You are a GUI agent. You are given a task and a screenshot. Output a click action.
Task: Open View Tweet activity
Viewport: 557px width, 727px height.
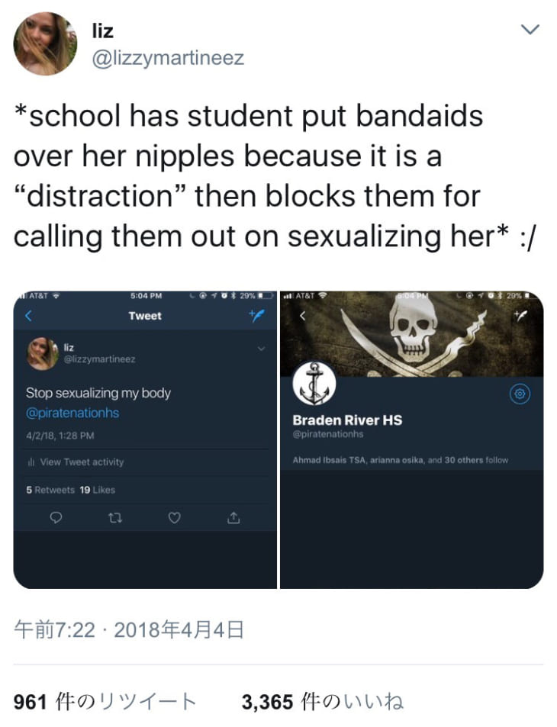(x=76, y=462)
